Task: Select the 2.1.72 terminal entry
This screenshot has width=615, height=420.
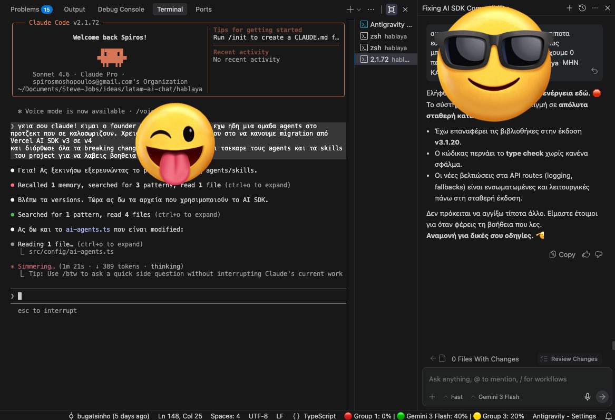Action: (x=386, y=59)
